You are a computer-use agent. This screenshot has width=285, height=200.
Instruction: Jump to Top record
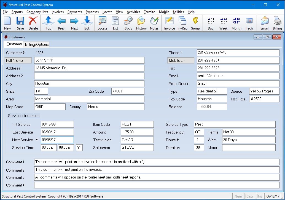(x=48, y=23)
